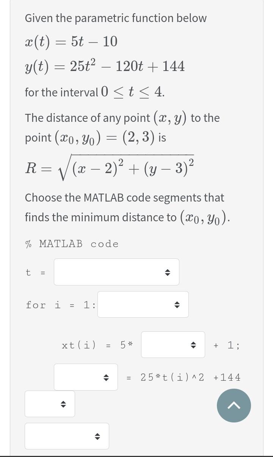273x457 pixels.
Task: Open the dropdown before '= 25*t(i)^2 +144'
Action: pos(86,377)
